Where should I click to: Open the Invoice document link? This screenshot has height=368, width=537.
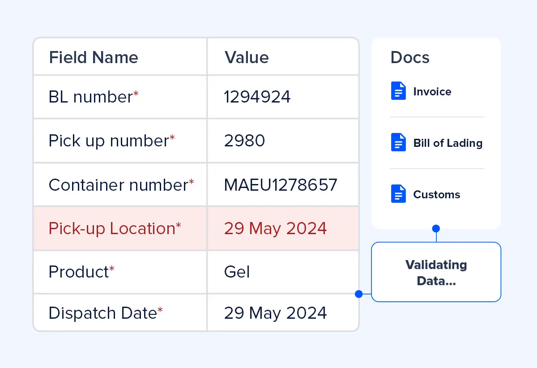click(432, 91)
